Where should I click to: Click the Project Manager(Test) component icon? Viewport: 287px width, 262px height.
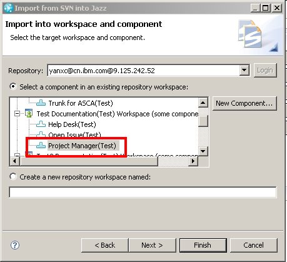pos(41,145)
